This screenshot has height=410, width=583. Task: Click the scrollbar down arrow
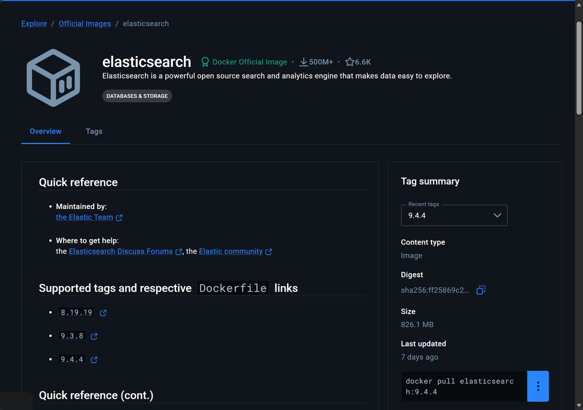(x=579, y=406)
